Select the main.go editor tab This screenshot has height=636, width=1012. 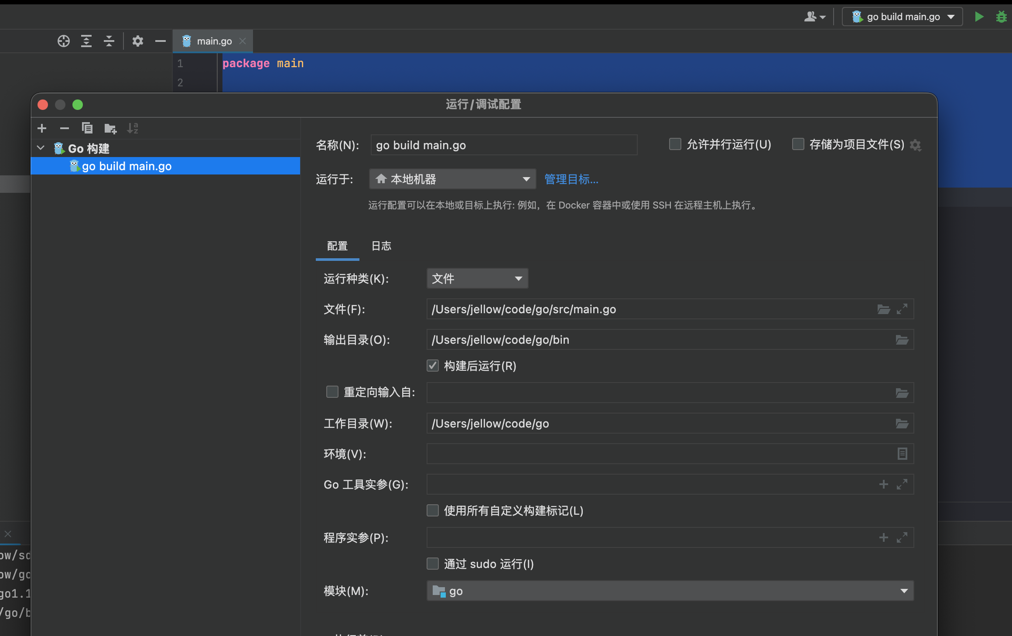point(213,41)
